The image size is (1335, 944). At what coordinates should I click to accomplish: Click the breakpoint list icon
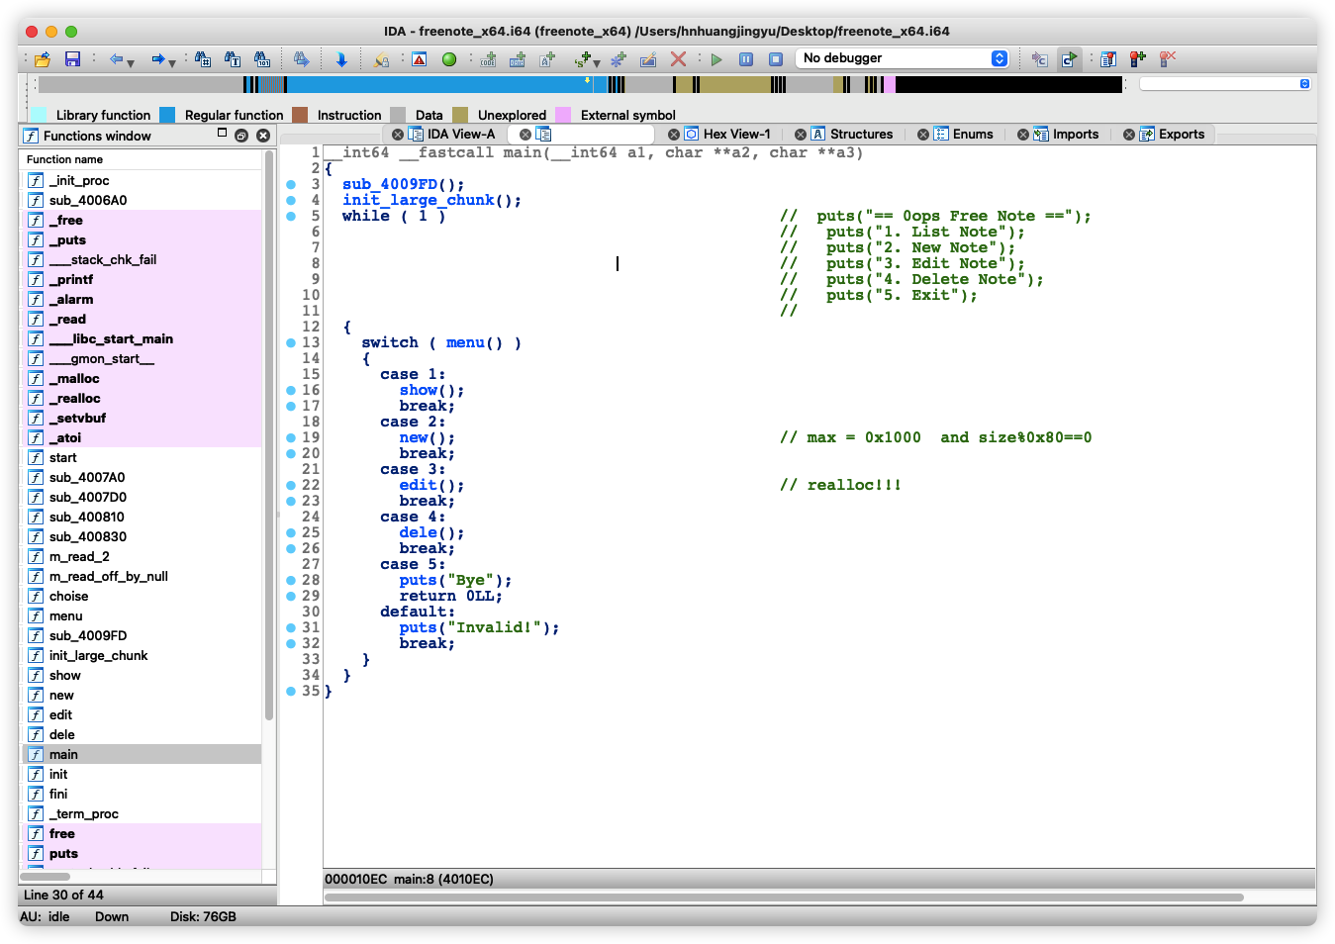click(x=1108, y=59)
